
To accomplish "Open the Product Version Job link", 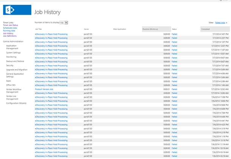I will 44,89.
